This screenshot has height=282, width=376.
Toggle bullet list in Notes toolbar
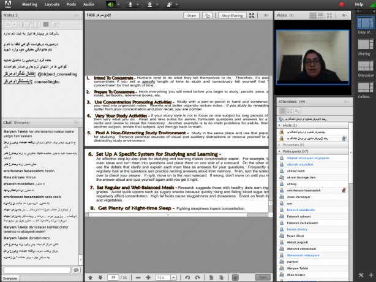click(x=55, y=25)
